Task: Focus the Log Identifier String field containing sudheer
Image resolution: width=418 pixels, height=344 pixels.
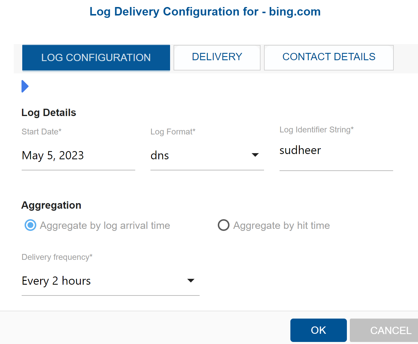Action: [336, 151]
